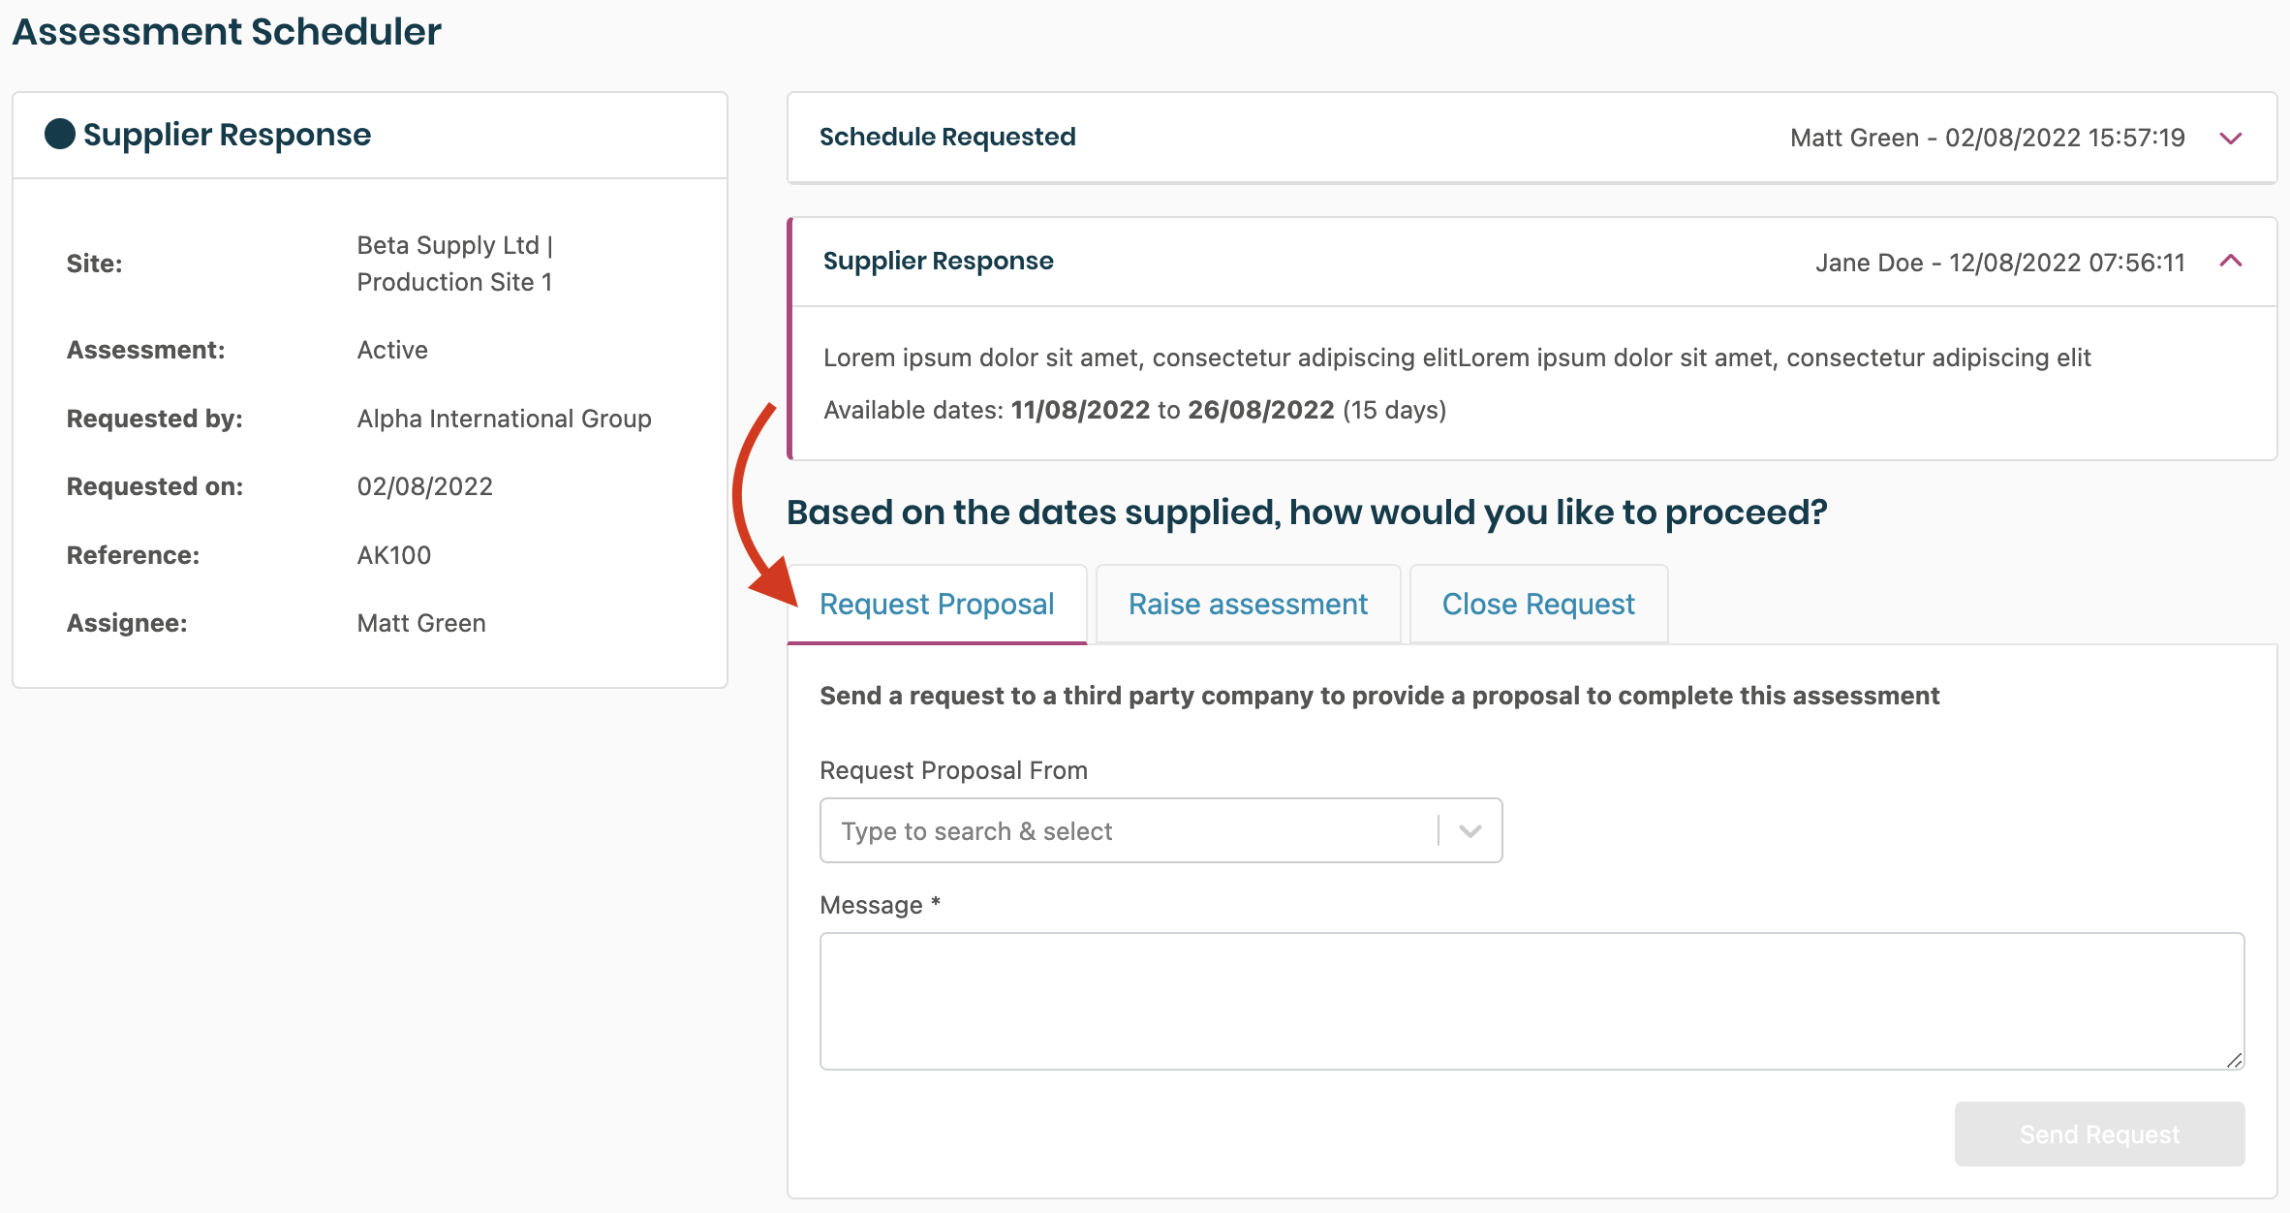
Task: Click the Matt Green timestamp in Schedule Requested
Action: coord(1987,138)
